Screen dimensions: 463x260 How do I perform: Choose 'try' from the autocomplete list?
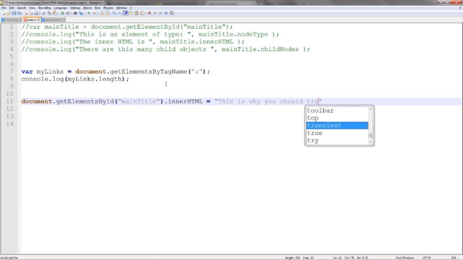pyautogui.click(x=337, y=140)
